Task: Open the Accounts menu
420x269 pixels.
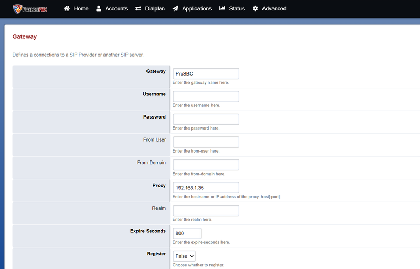Action: coord(112,8)
